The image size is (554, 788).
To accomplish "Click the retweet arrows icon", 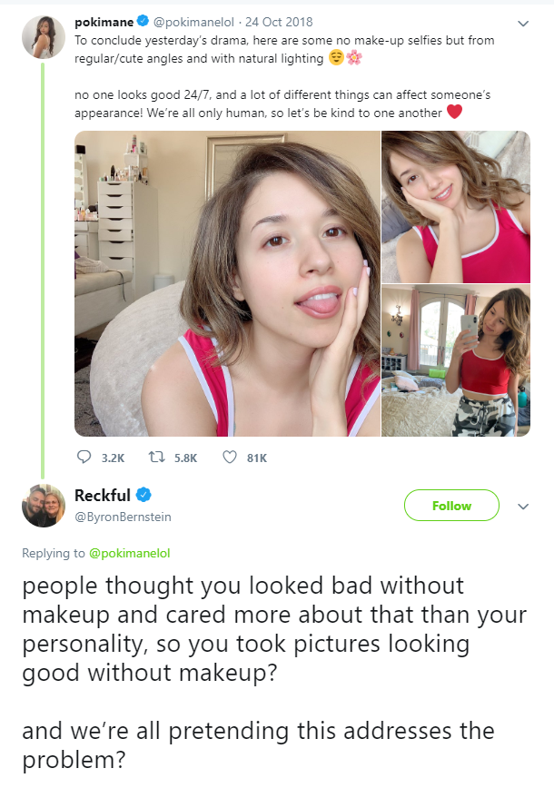I will pyautogui.click(x=156, y=458).
